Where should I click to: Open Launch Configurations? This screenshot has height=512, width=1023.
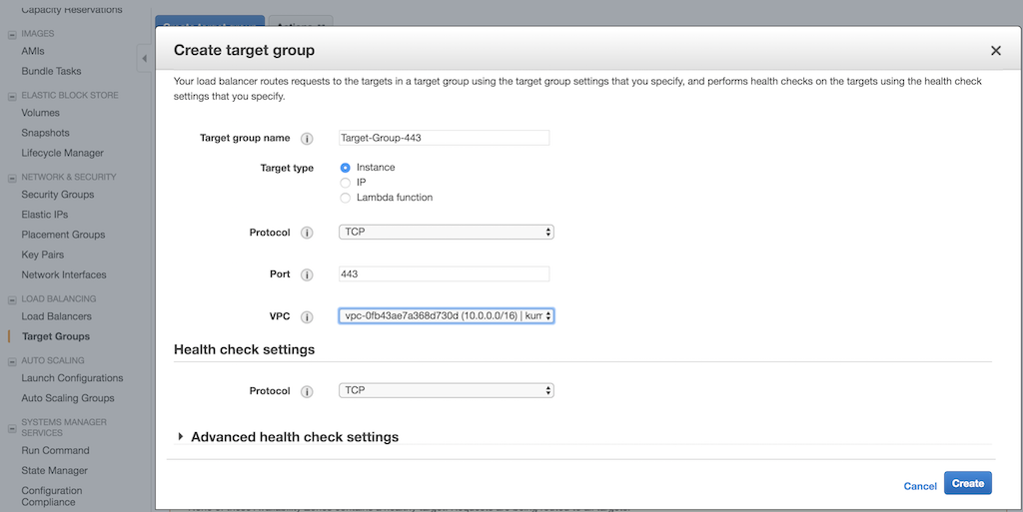click(72, 378)
